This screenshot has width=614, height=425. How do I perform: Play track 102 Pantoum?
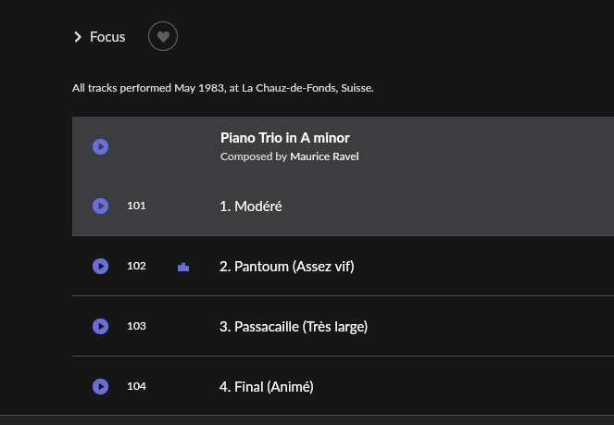[x=100, y=266]
